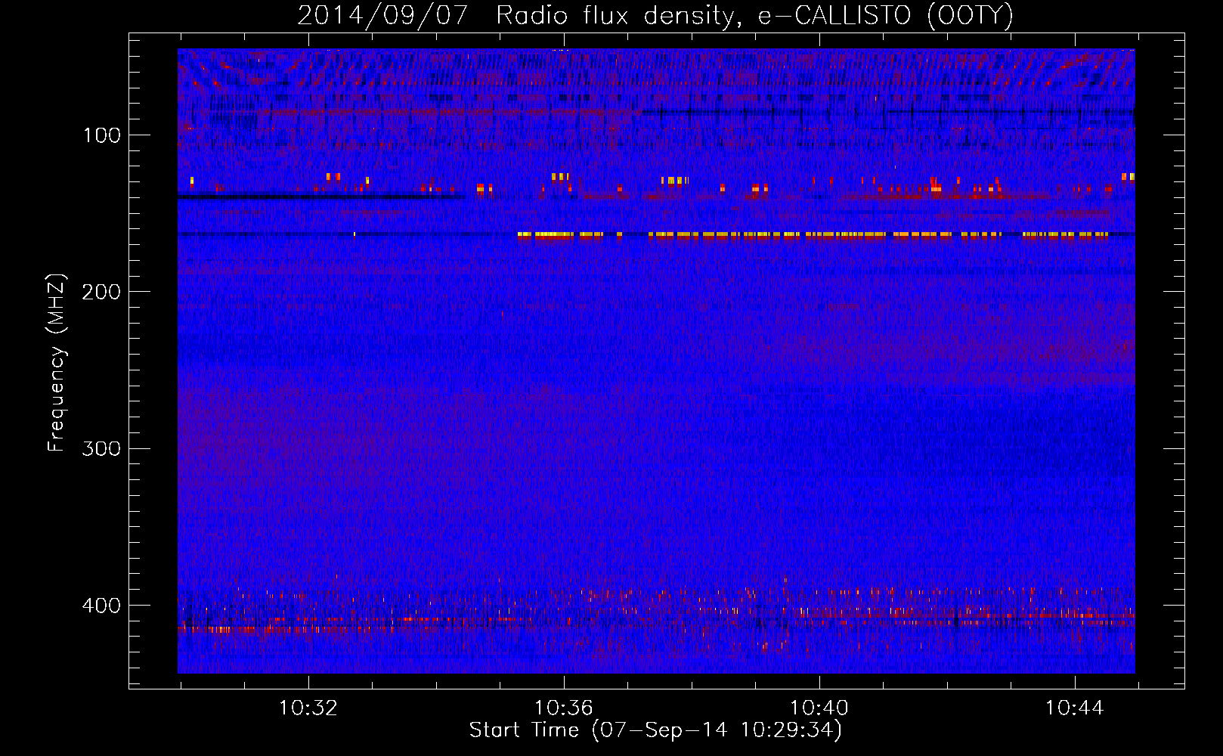Screen dimensions: 1223x756
Task: Select the 200 MHz frequency tick label
Action: click(102, 293)
